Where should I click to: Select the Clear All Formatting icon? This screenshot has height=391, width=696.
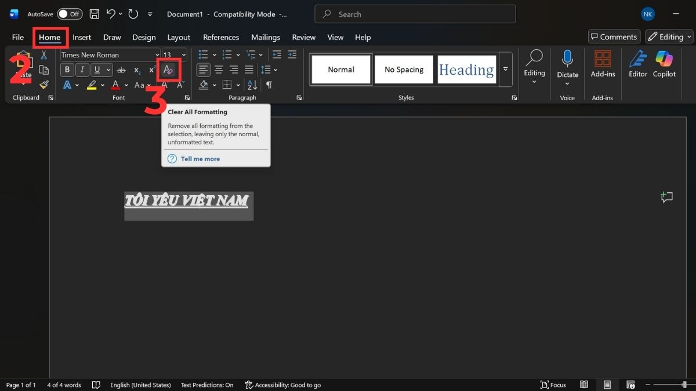pos(168,70)
